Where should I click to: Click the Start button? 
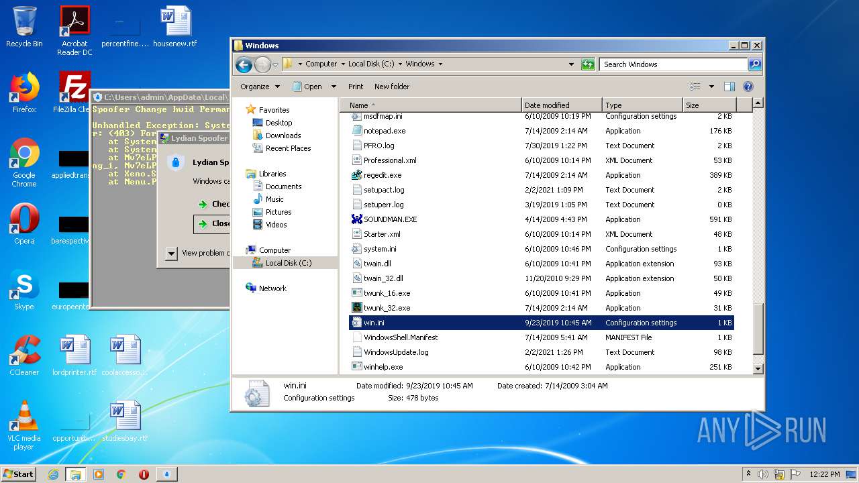pos(19,474)
